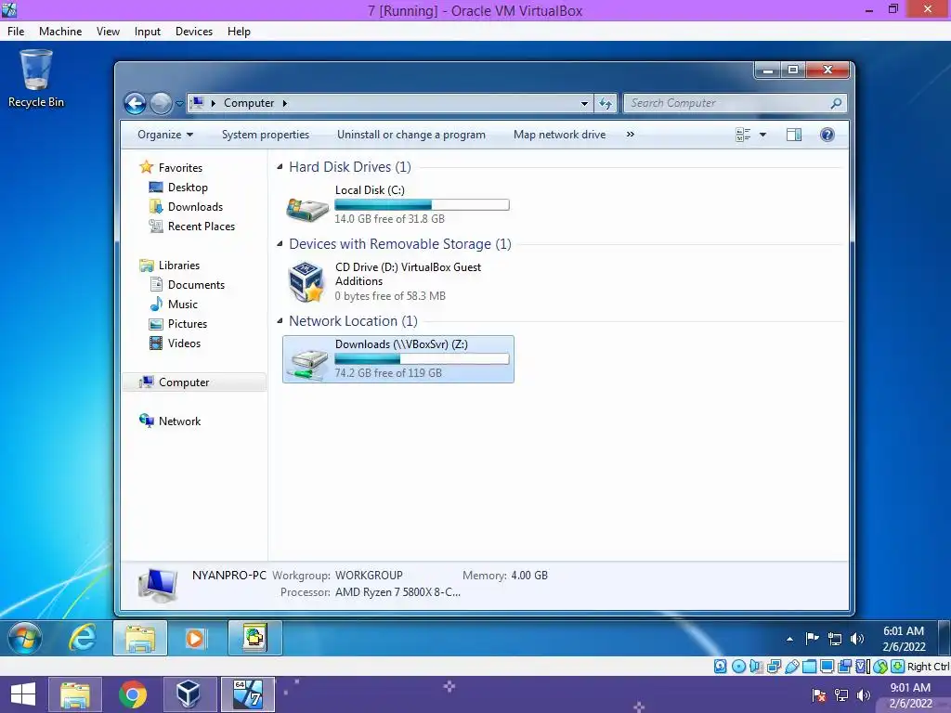
Task: Click the guest network tray icon
Action: click(x=835, y=639)
